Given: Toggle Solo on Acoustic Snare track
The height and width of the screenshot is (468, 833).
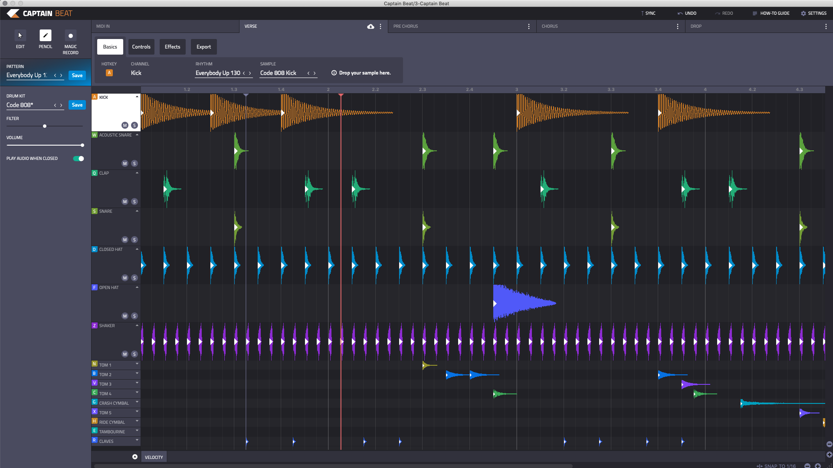Looking at the screenshot, I should (134, 163).
